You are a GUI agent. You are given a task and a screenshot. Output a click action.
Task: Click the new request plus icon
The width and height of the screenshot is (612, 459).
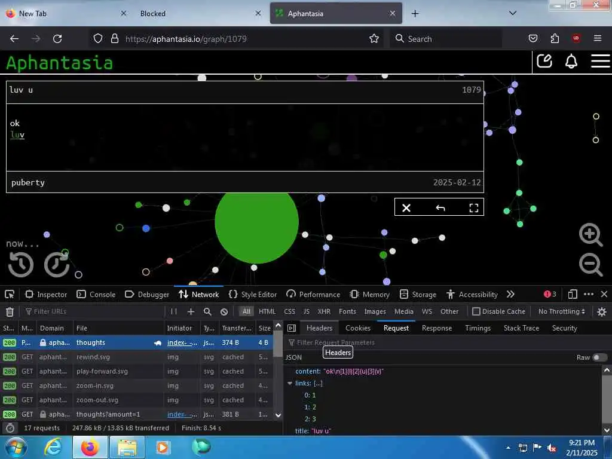click(x=191, y=311)
